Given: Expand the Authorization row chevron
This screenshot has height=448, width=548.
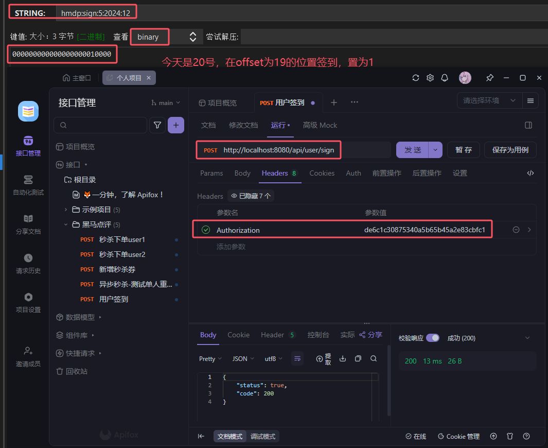Looking at the screenshot, I should tap(529, 230).
